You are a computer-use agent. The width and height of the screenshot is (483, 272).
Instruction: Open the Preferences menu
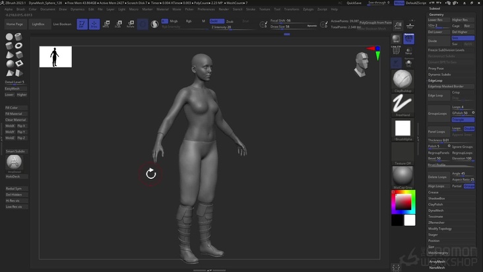206,9
